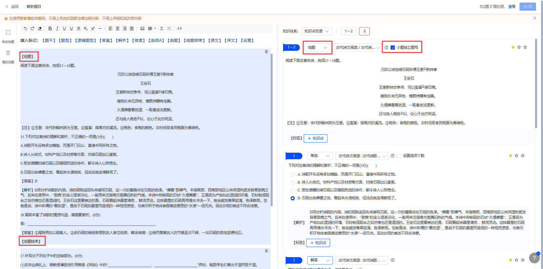Redo the last undone edit
Viewport: 543px width, 269px height.
coord(33,29)
